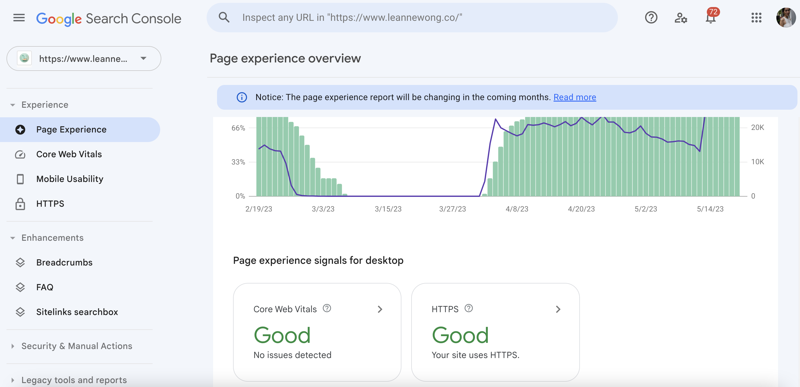Open the HTTPS report in sidebar
The image size is (800, 387).
[x=80, y=204]
